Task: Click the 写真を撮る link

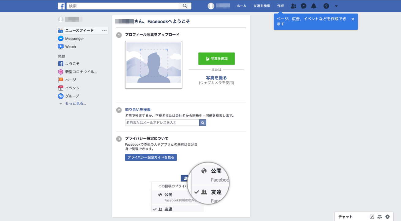Action: pyautogui.click(x=216, y=78)
